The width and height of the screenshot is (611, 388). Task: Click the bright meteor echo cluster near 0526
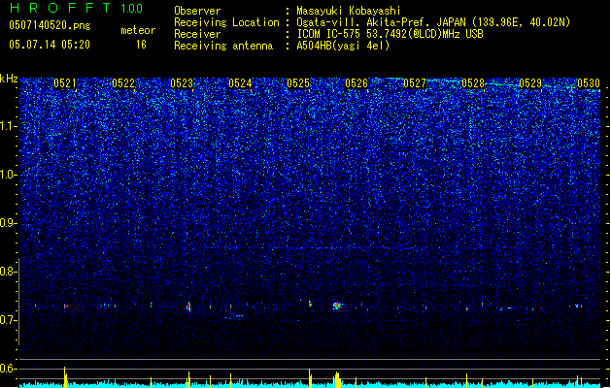tap(337, 306)
